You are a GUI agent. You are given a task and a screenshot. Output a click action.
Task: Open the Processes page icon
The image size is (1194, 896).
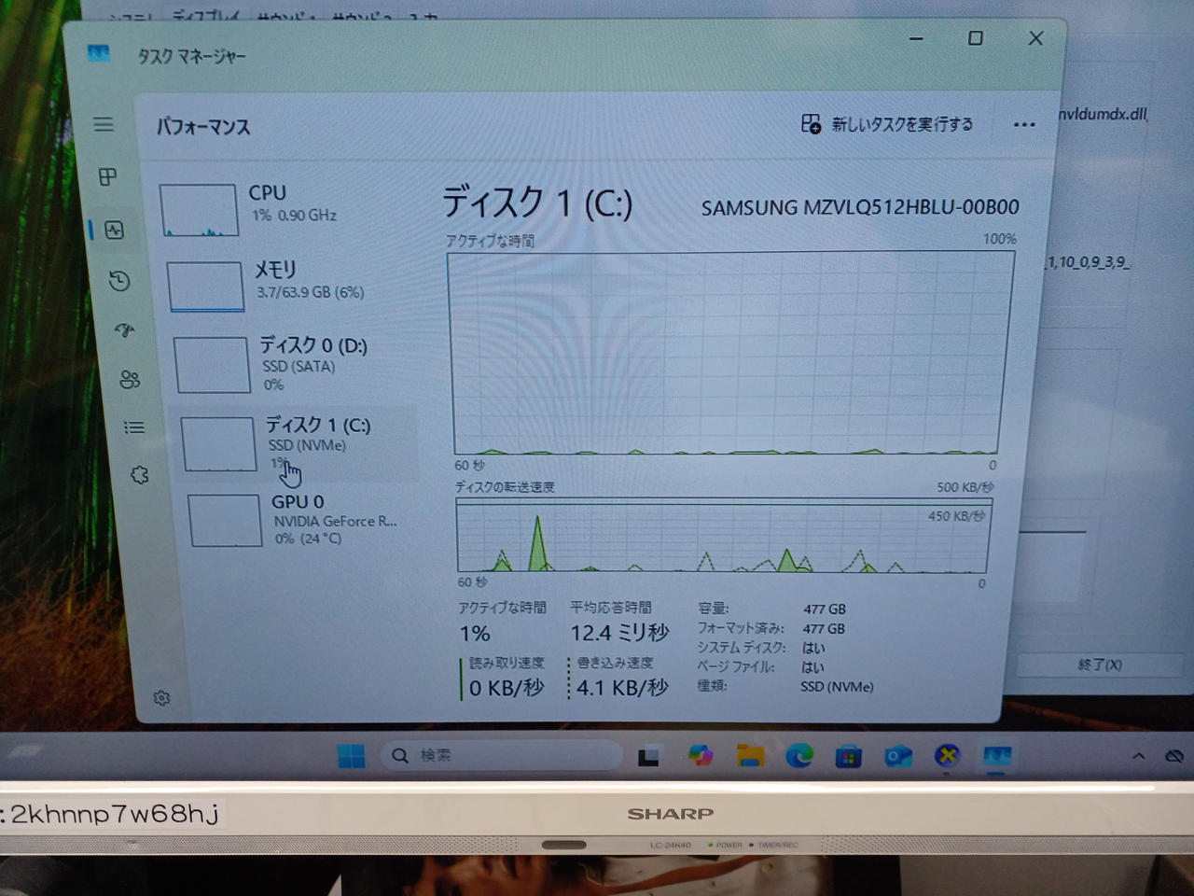point(108,176)
